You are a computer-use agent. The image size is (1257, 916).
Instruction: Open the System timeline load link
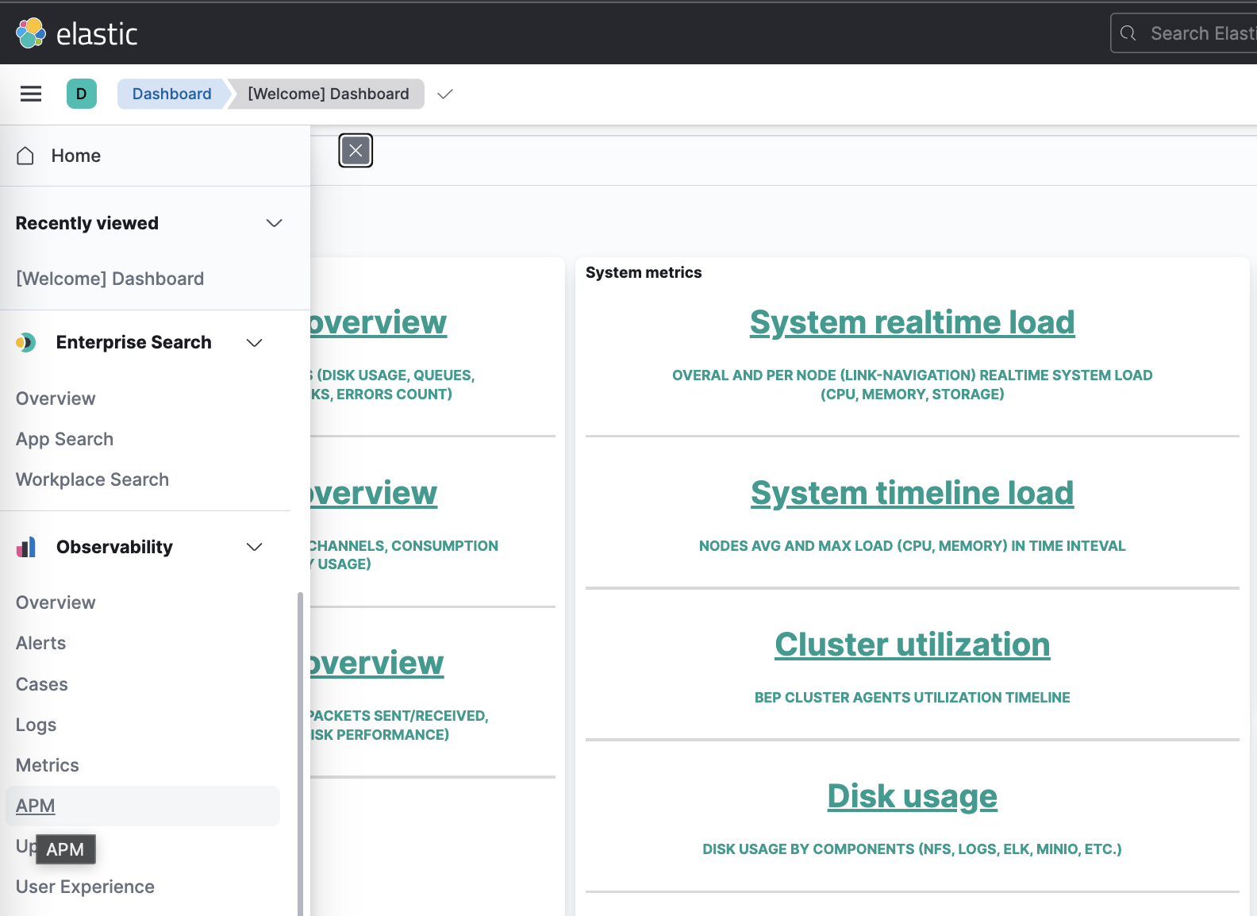(x=913, y=493)
